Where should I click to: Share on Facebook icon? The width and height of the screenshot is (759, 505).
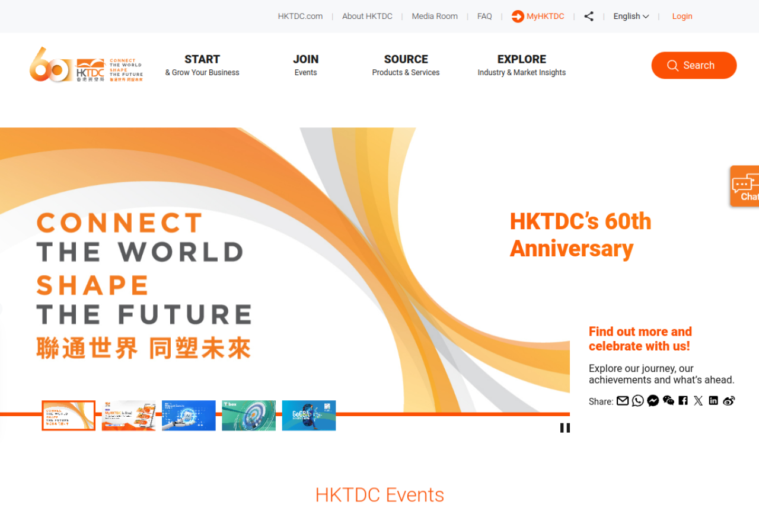point(683,401)
